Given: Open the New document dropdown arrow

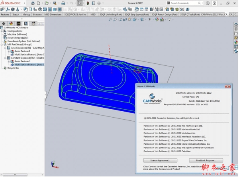Looking at the screenshot, I should coord(42,3).
